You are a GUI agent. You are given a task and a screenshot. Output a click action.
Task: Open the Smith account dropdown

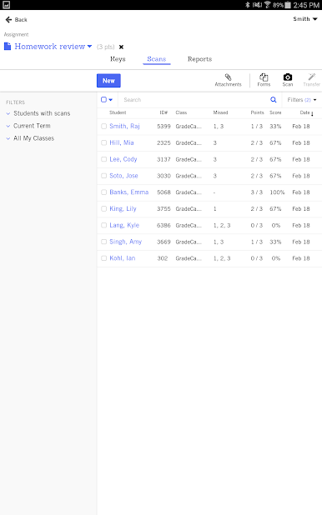point(305,19)
